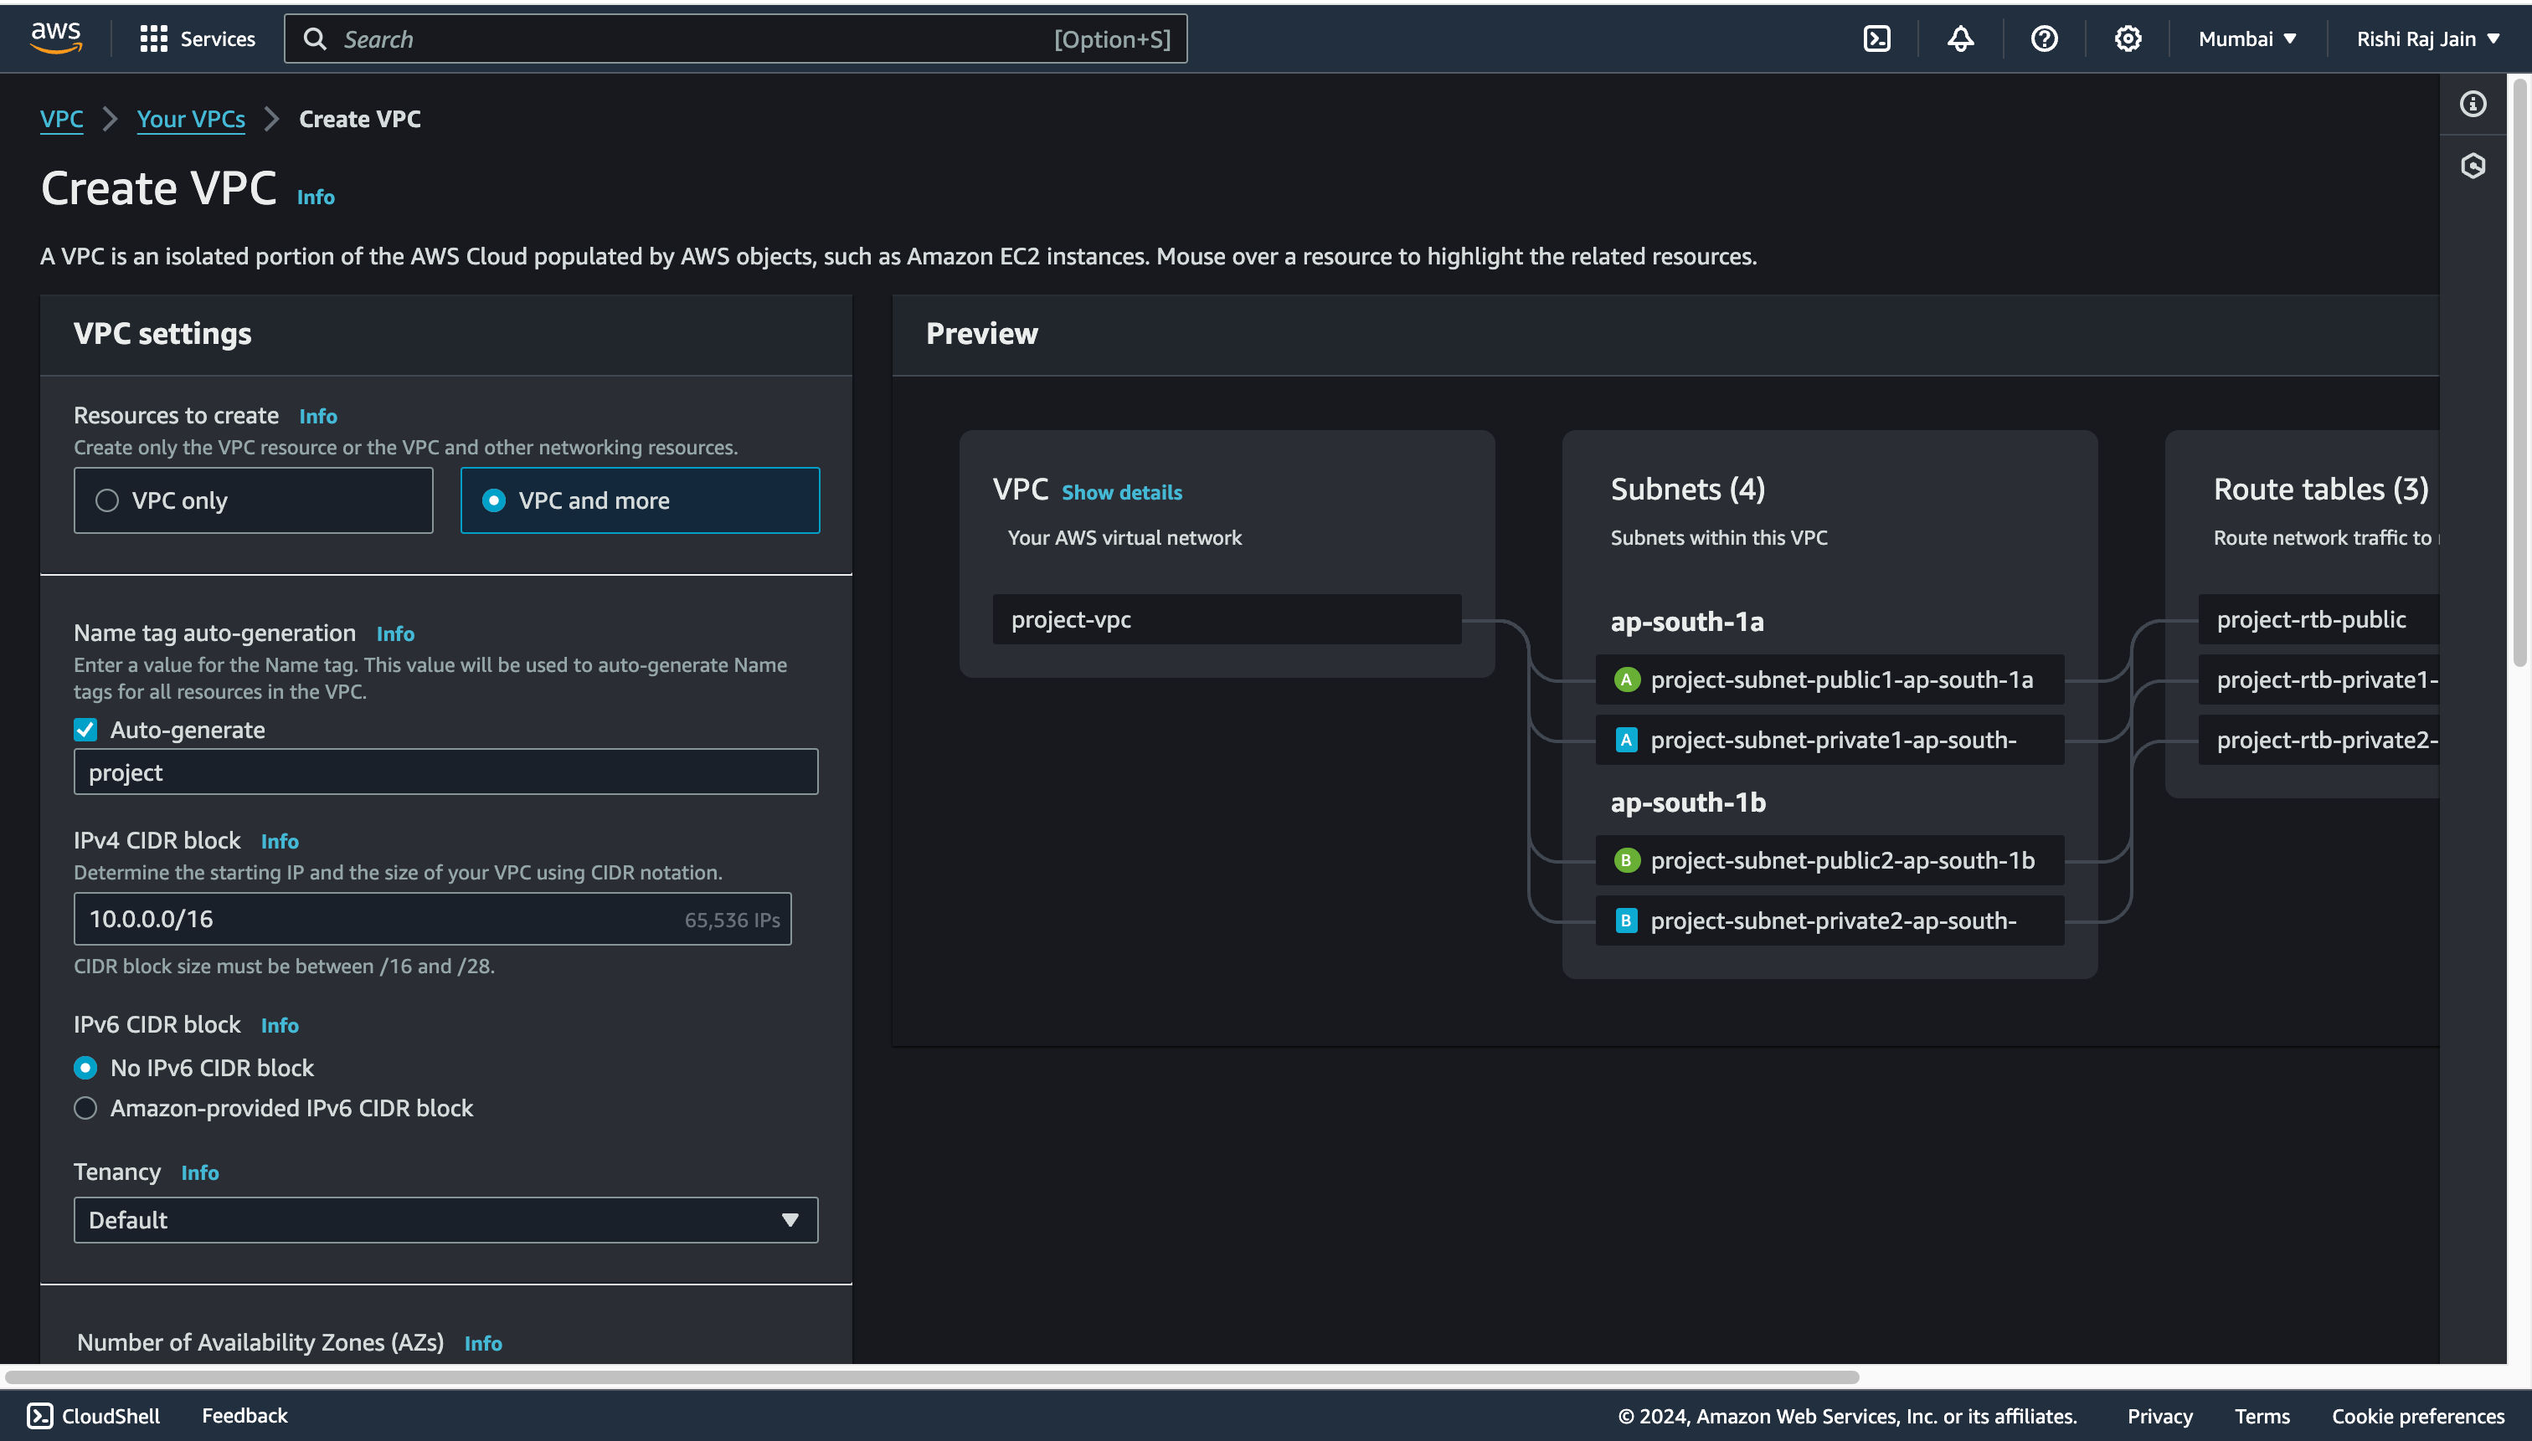This screenshot has width=2532, height=1441.
Task: Click the horizontal scrollbar at bottom
Action: click(931, 1377)
